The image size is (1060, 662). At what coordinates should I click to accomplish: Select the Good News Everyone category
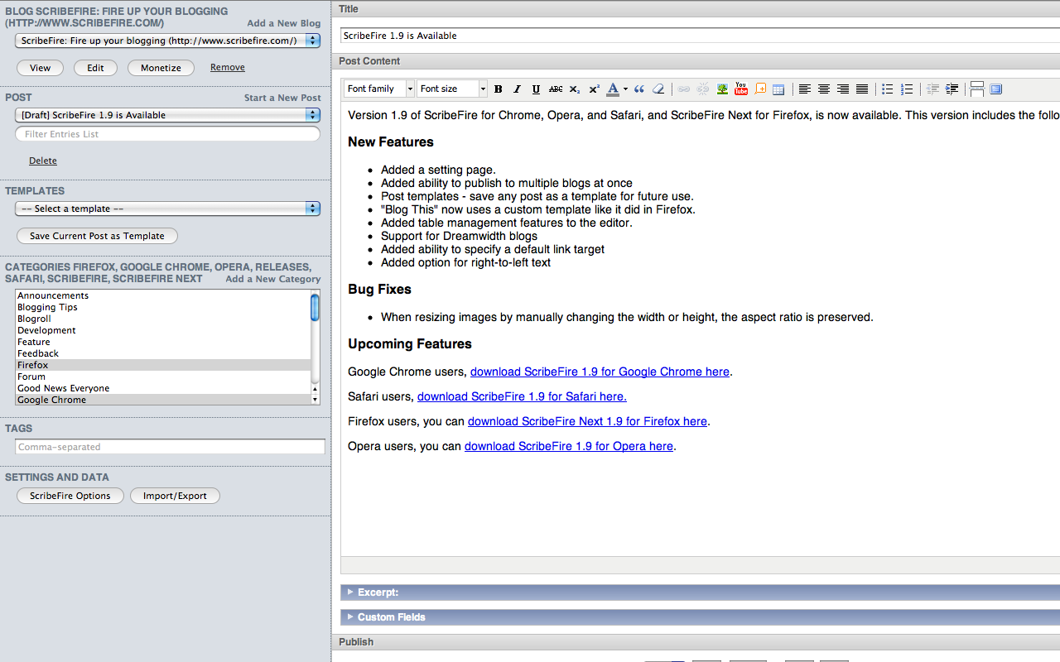163,388
